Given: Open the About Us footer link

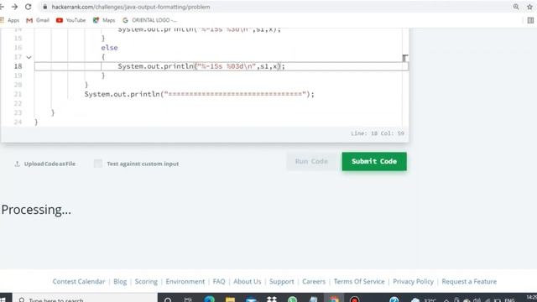Looking at the screenshot, I should point(248,282).
